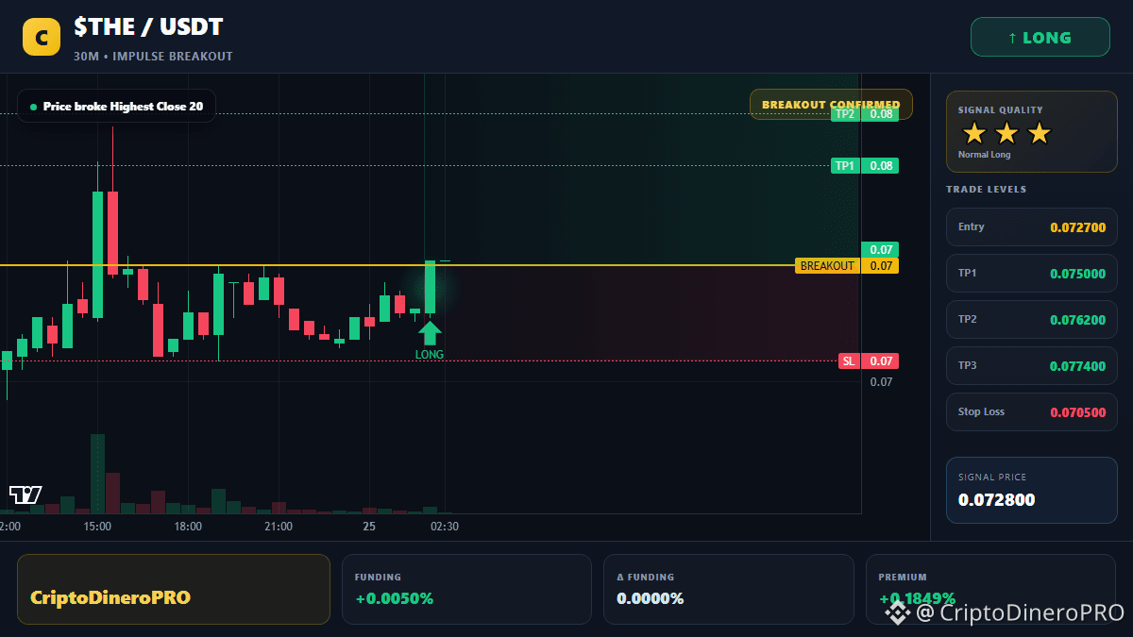Image resolution: width=1133 pixels, height=637 pixels.
Task: Click the Price broke Highest Close 20 badge
Action: click(x=116, y=107)
